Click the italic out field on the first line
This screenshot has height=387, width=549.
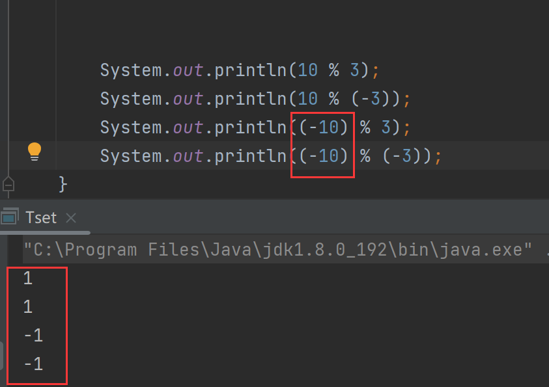(188, 70)
